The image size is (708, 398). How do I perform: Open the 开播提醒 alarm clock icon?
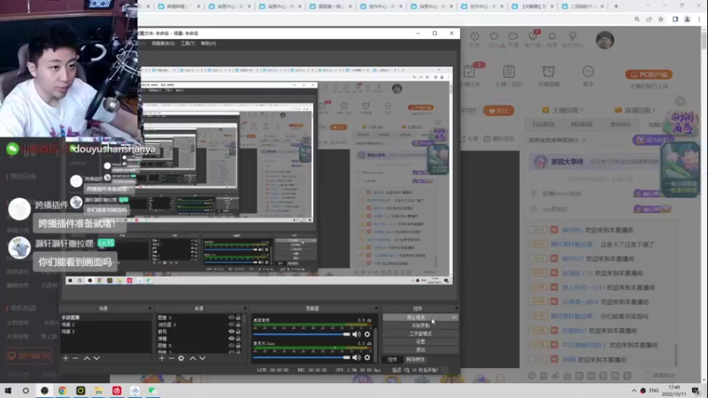(549, 72)
